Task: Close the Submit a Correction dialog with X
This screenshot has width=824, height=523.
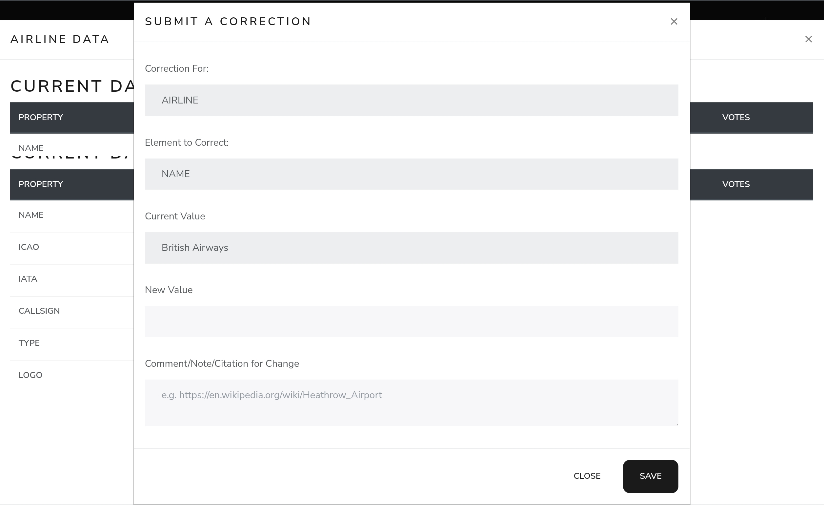Action: [674, 22]
